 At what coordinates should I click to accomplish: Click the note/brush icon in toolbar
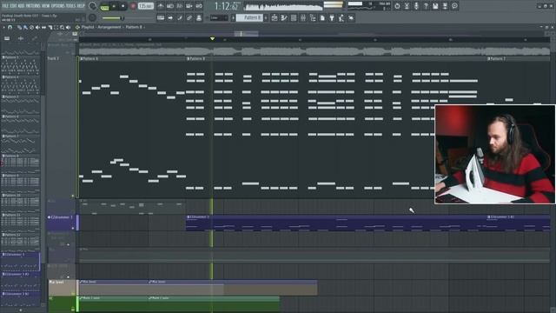coord(180,17)
